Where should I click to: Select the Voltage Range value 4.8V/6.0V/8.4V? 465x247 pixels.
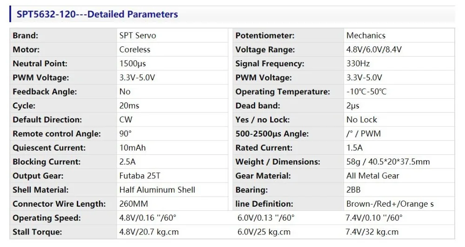pyautogui.click(x=374, y=49)
